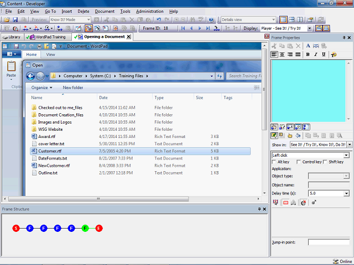Expand the Organize menu in Open dialog

[42, 88]
